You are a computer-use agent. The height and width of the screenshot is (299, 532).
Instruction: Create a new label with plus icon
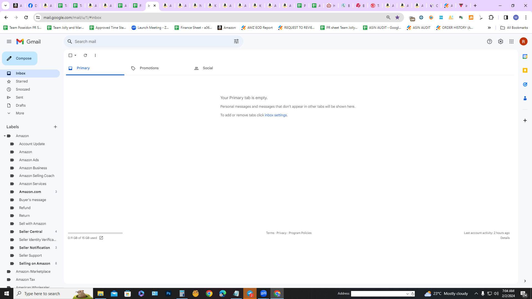coord(55,127)
